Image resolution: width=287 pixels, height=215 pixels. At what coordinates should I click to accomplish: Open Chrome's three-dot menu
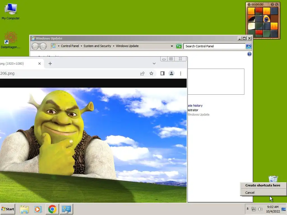pos(181,74)
